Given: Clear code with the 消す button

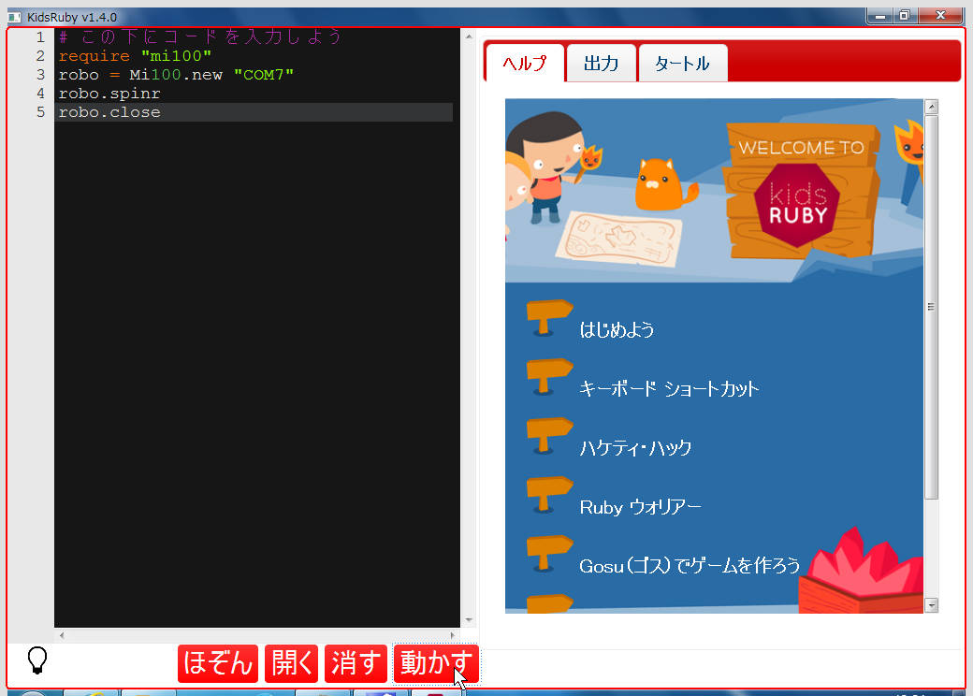Looking at the screenshot, I should 356,663.
